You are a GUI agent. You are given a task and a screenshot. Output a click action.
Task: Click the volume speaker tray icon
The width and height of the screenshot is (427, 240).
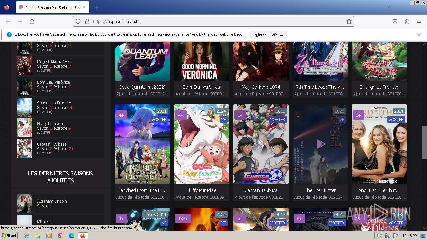click(x=379, y=236)
